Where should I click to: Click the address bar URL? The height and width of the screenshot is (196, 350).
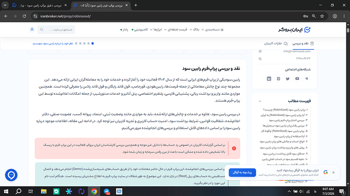[x=65, y=16]
